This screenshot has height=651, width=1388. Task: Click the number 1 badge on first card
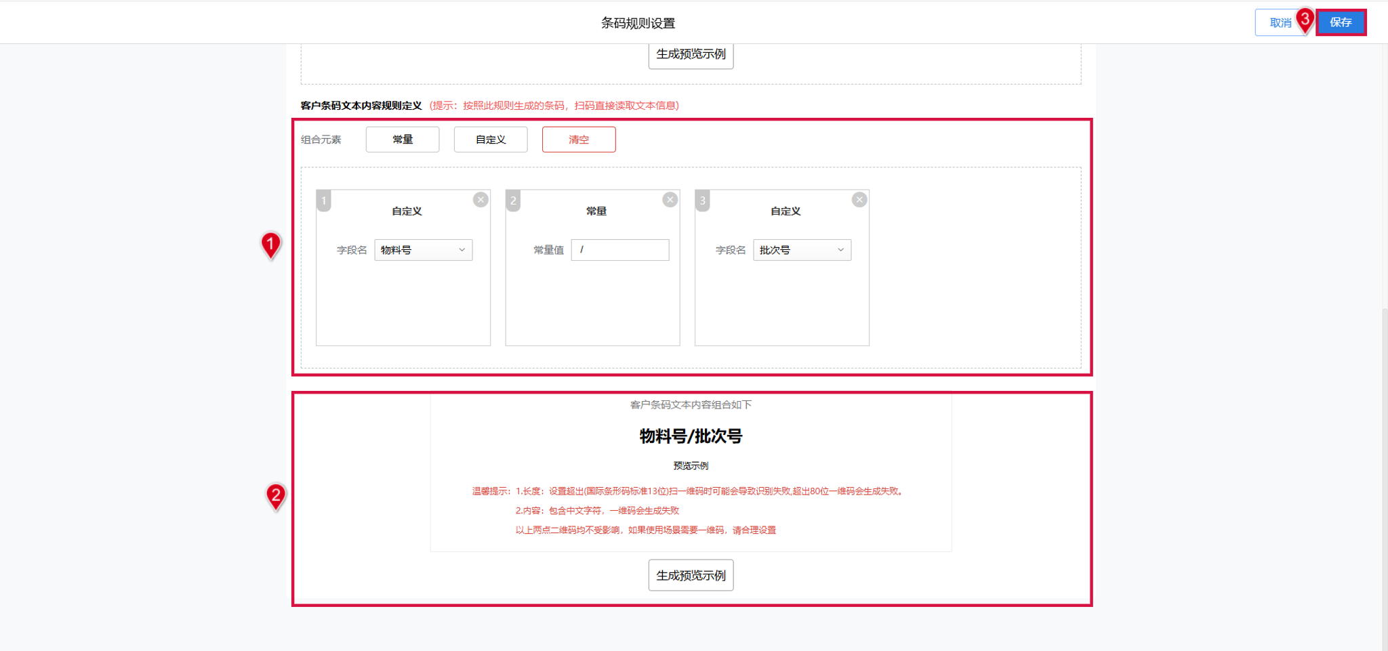(x=324, y=201)
